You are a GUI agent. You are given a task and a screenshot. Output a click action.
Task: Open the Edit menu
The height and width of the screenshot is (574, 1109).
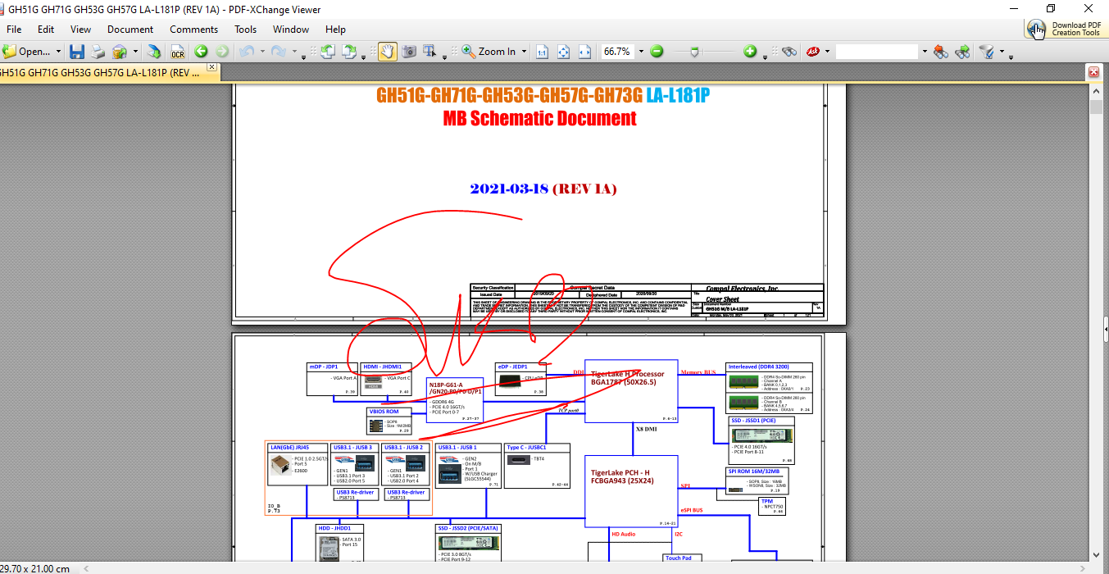click(46, 29)
